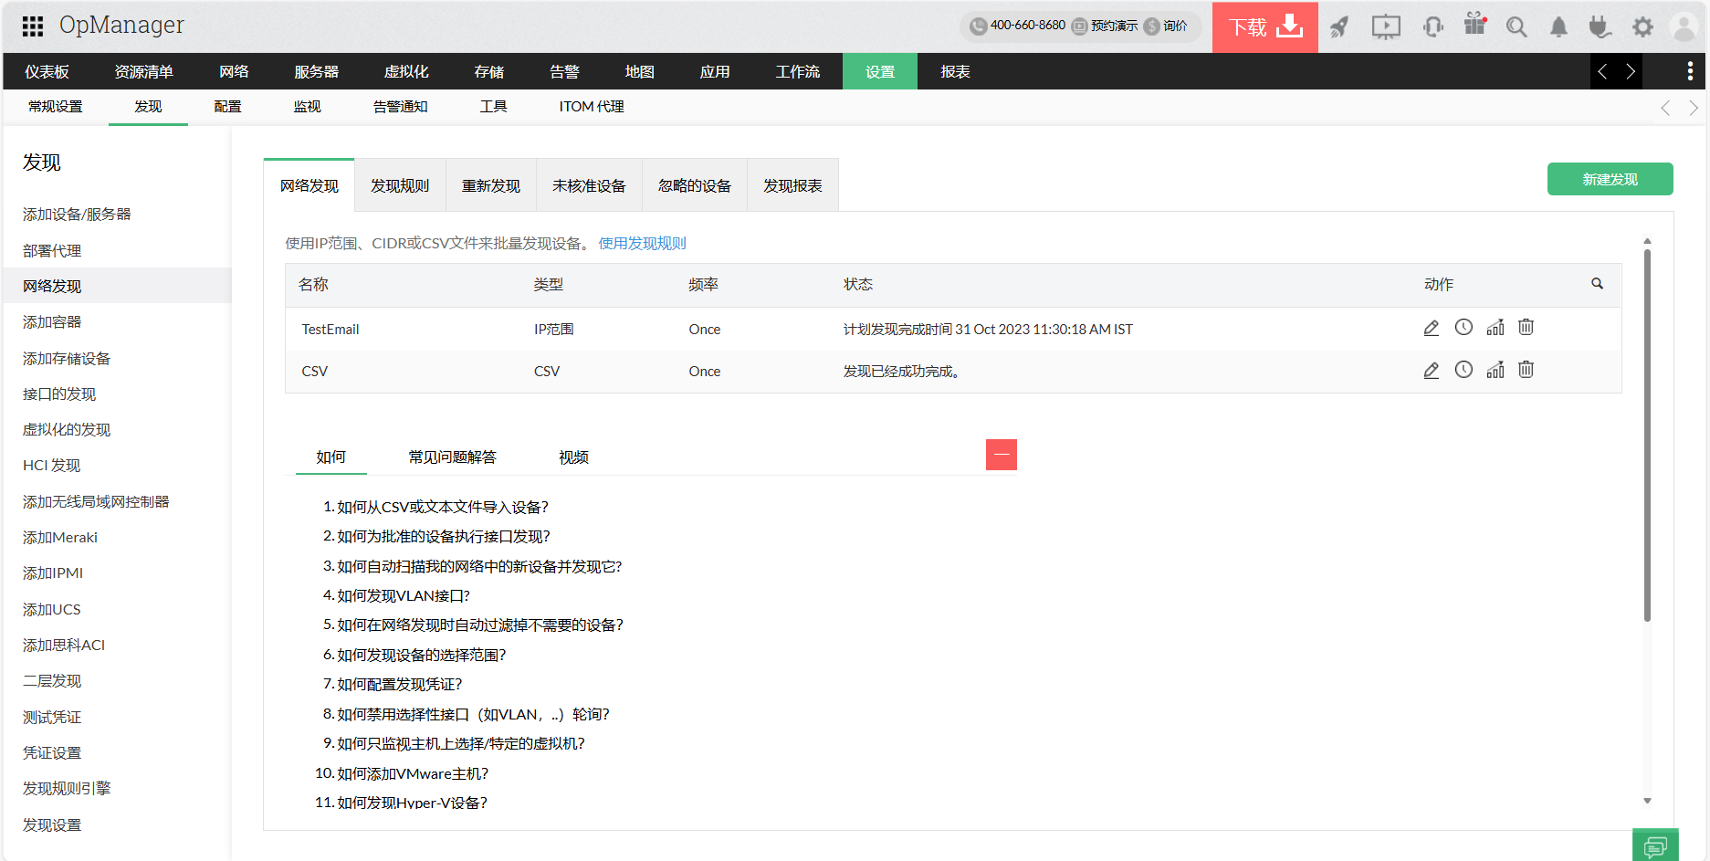Click the rocket quick-start icon

1339,27
